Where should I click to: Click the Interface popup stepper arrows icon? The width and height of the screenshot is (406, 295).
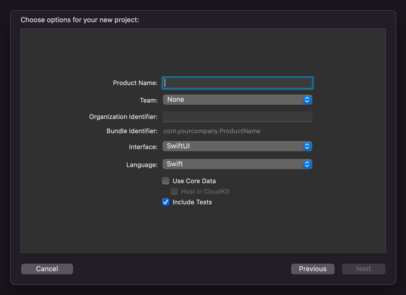tap(307, 146)
